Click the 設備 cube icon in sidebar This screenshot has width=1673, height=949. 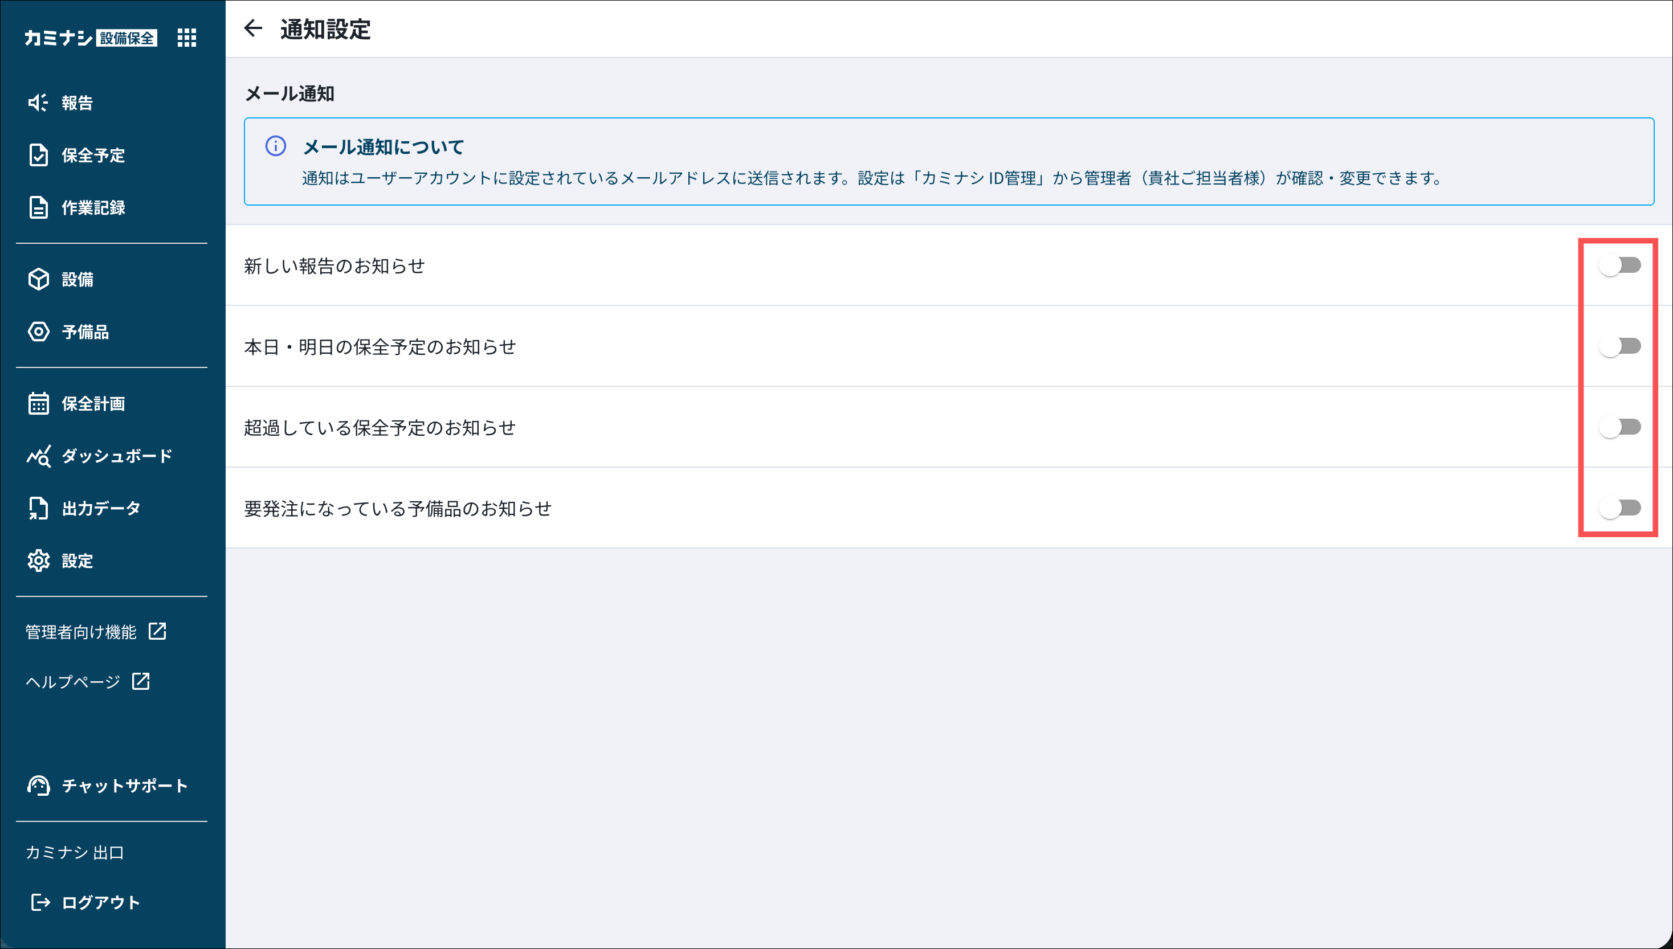click(39, 279)
